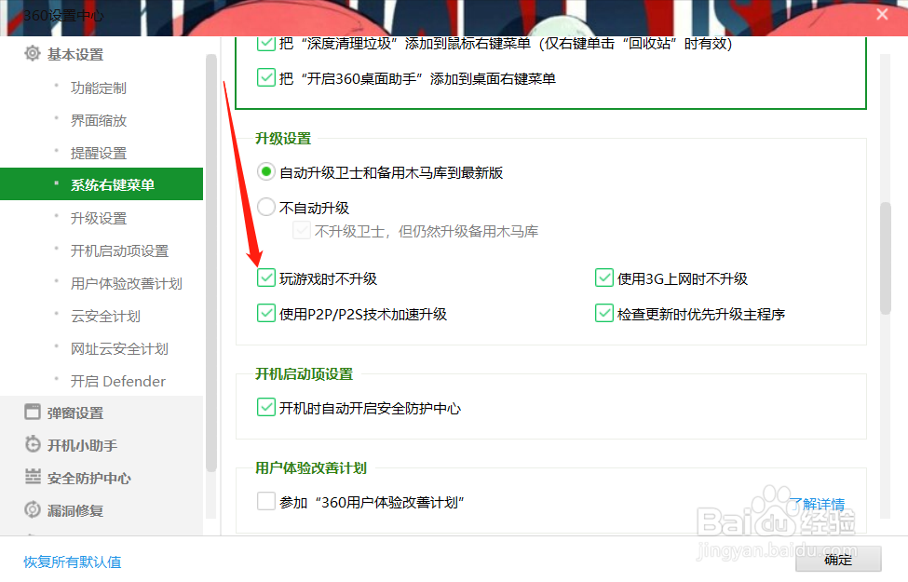Click the sidebar vertical scrollbar

(x=210, y=264)
